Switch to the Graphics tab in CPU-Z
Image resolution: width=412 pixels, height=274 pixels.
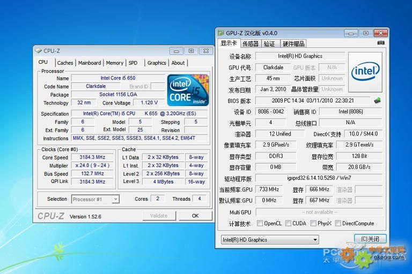pyautogui.click(x=157, y=63)
